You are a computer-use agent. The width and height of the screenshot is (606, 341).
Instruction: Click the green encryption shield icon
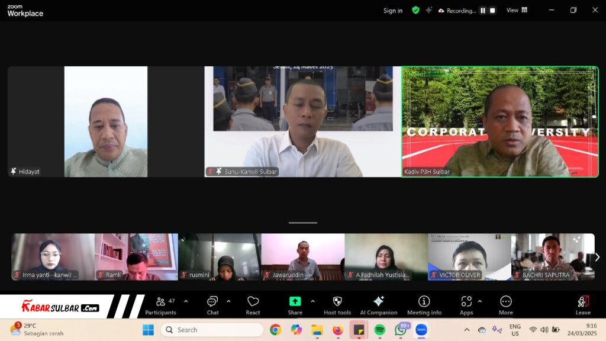pos(415,10)
